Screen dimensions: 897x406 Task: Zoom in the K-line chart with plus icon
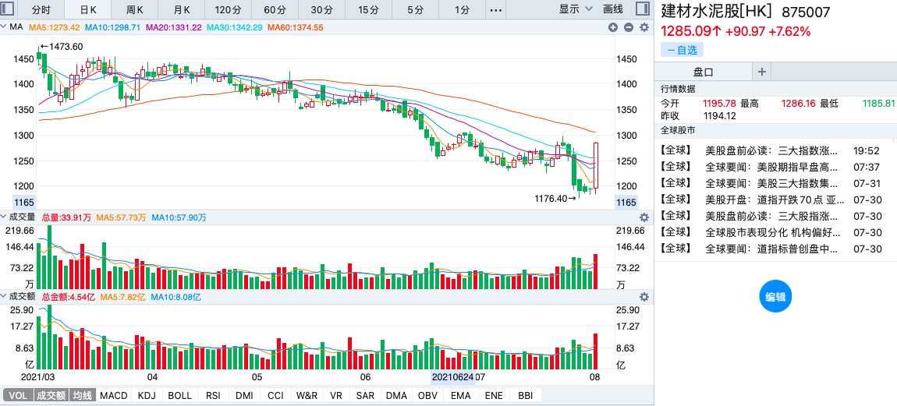click(613, 27)
